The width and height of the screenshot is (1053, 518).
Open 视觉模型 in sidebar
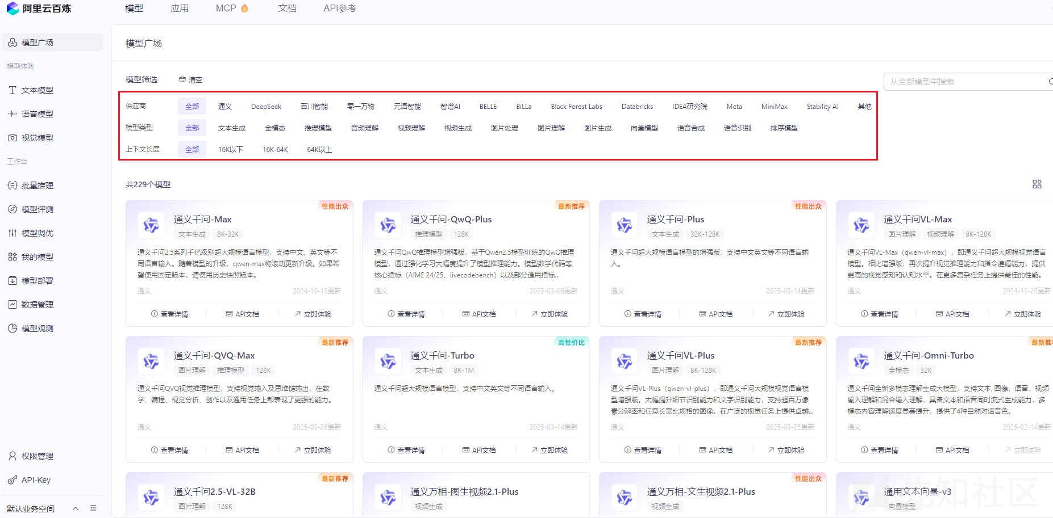point(38,138)
